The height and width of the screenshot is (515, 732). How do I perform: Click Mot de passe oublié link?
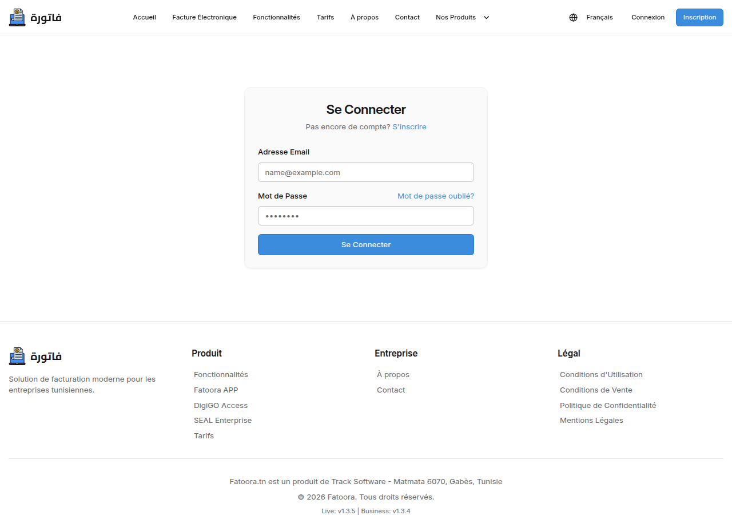tap(435, 196)
